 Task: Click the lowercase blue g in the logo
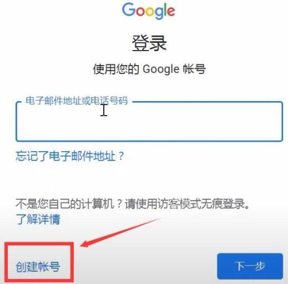coord(160,13)
